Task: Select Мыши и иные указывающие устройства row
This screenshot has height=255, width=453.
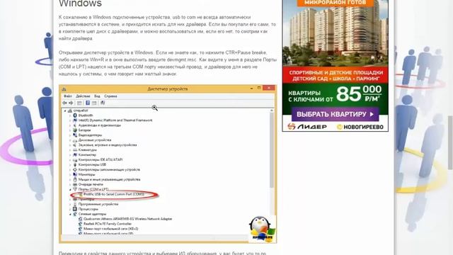Action: pyautogui.click(x=109, y=179)
